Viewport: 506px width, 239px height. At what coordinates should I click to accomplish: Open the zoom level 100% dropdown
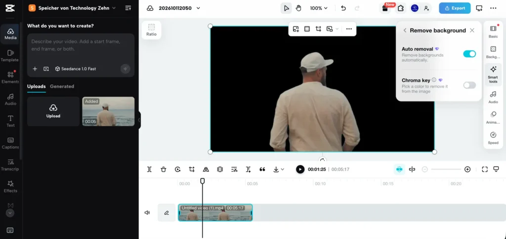tap(319, 8)
